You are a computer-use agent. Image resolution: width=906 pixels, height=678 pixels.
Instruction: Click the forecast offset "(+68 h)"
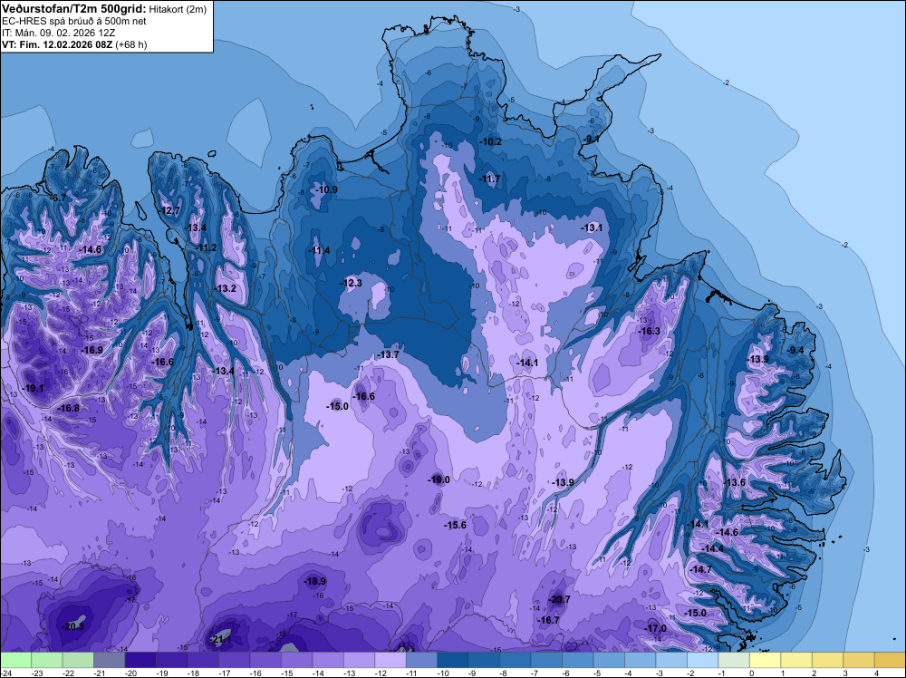click(x=131, y=44)
